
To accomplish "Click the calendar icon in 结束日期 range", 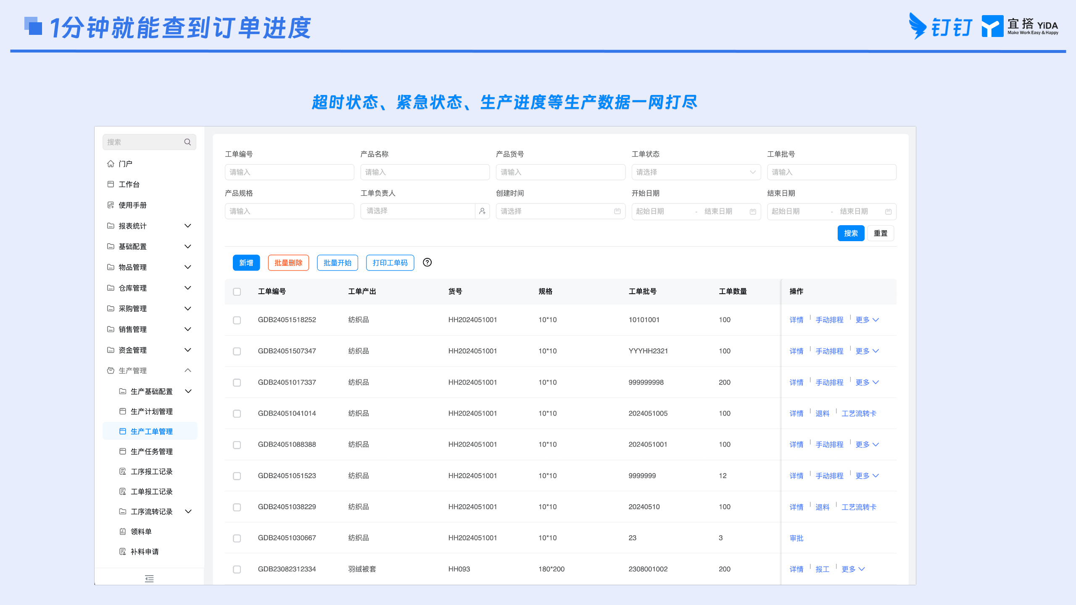I will tap(888, 211).
